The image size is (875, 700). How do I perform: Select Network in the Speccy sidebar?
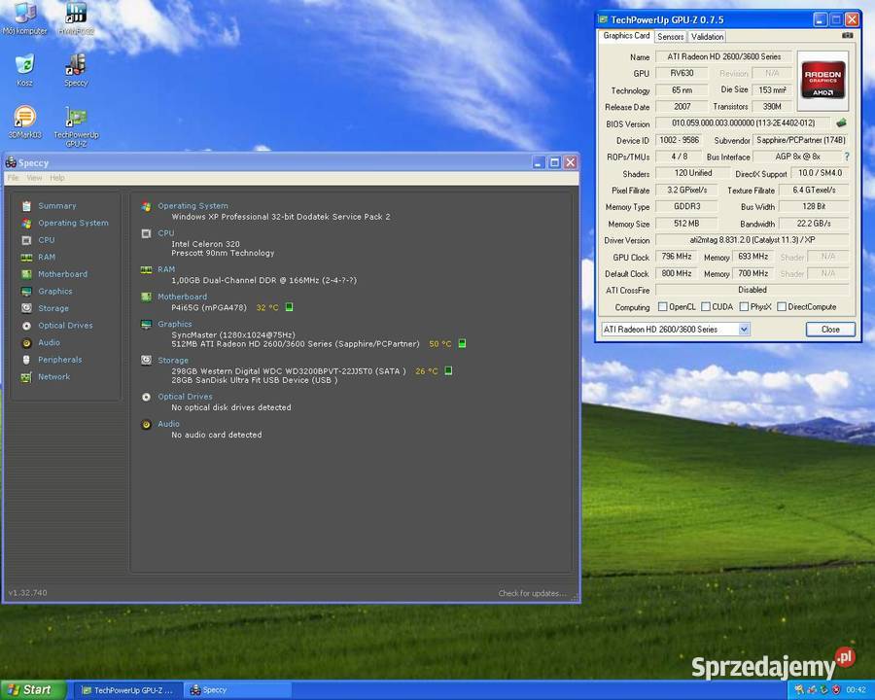(x=53, y=377)
